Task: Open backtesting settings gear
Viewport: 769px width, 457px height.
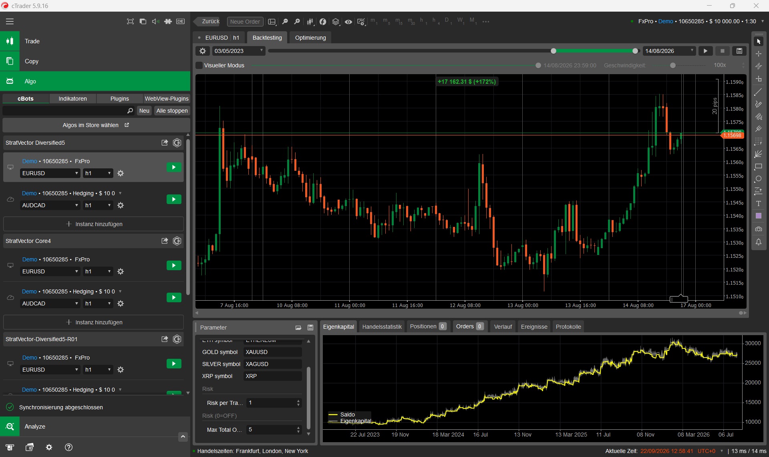Action: tap(203, 51)
